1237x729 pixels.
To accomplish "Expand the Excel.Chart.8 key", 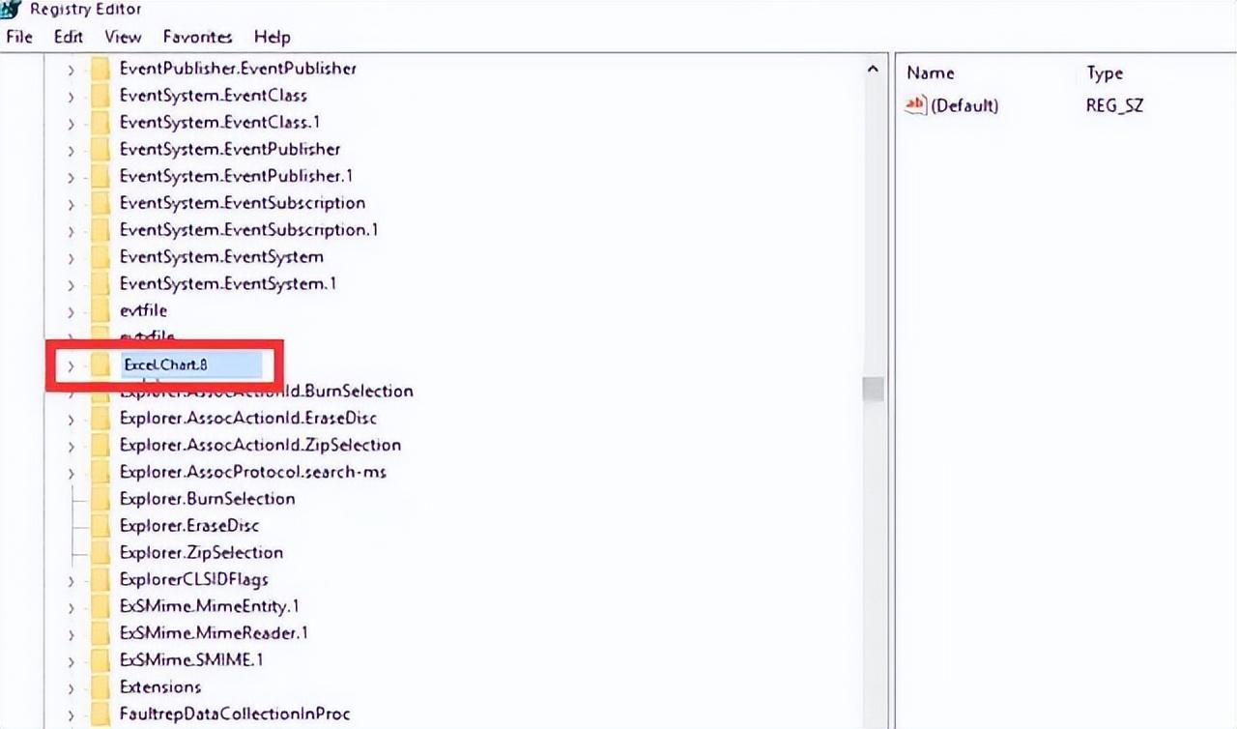I will [71, 366].
